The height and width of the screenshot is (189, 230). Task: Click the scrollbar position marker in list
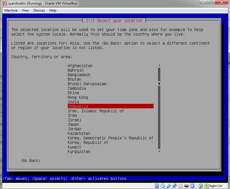[x=159, y=83]
